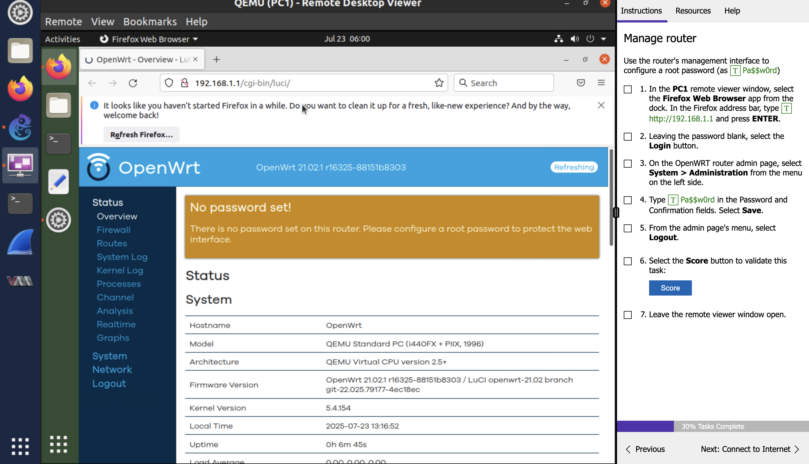Image resolution: width=809 pixels, height=464 pixels.
Task: Click Logout in the OpenWrt sidebar
Action: coord(109,384)
